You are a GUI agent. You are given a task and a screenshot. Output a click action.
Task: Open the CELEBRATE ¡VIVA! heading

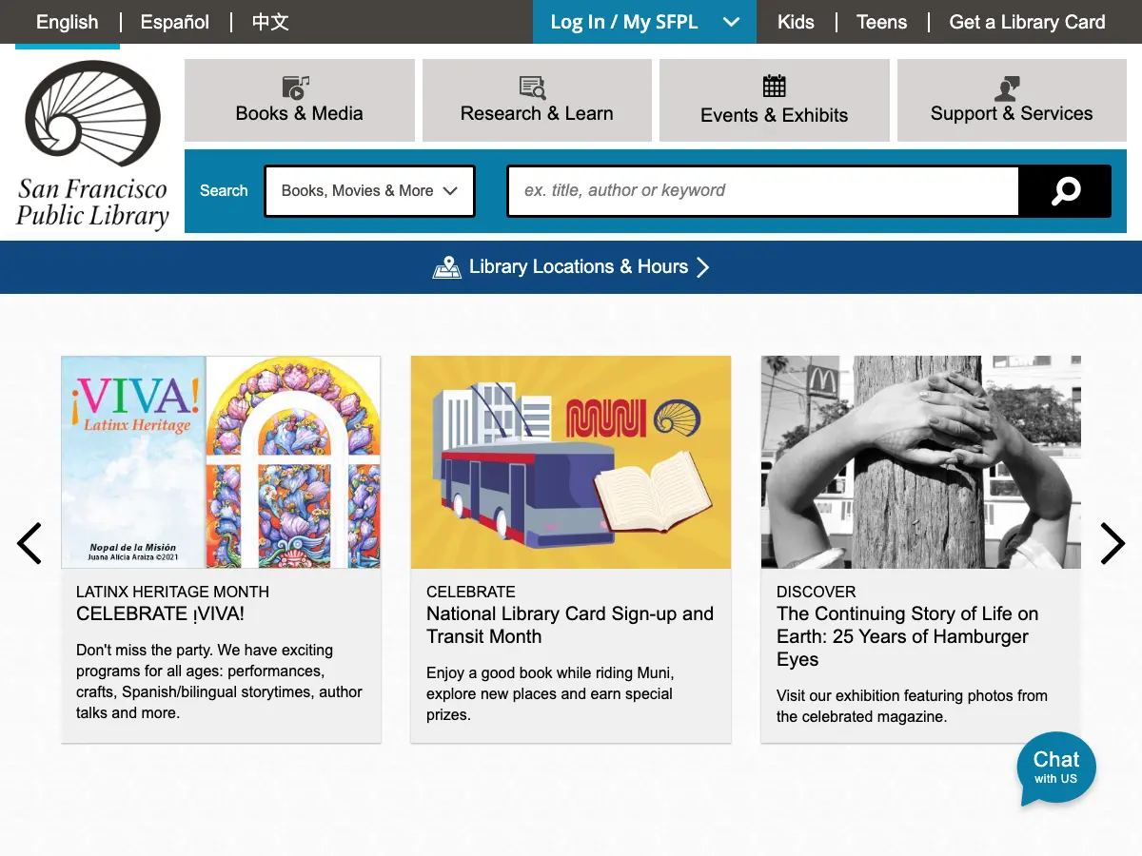160,614
